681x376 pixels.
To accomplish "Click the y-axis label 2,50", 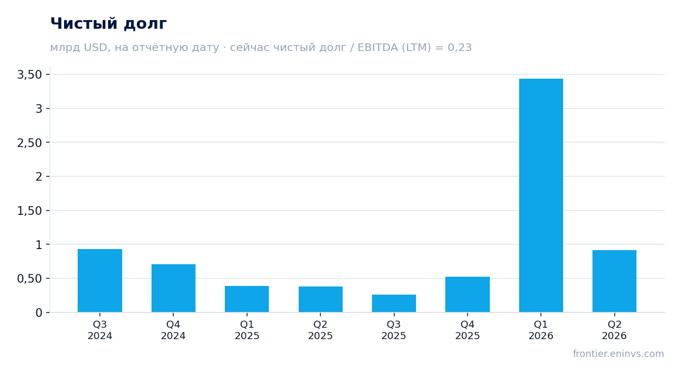I will (x=29, y=143).
